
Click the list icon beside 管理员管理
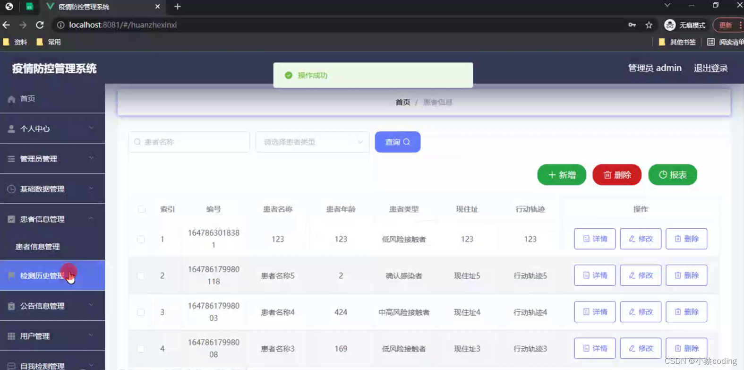[x=11, y=159]
